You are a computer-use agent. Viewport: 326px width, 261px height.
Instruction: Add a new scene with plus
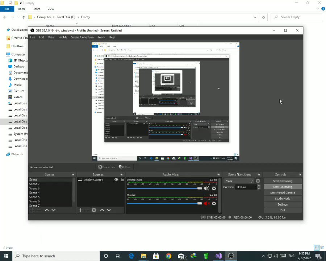[x=32, y=210]
